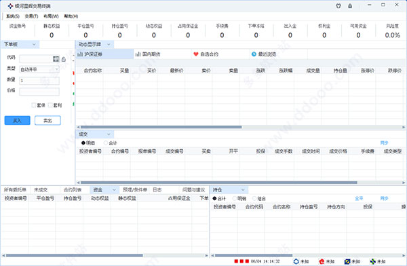Select 明细 radio in 成交 panel
Image resolution: width=407 pixels, height=266 pixels.
[83, 143]
